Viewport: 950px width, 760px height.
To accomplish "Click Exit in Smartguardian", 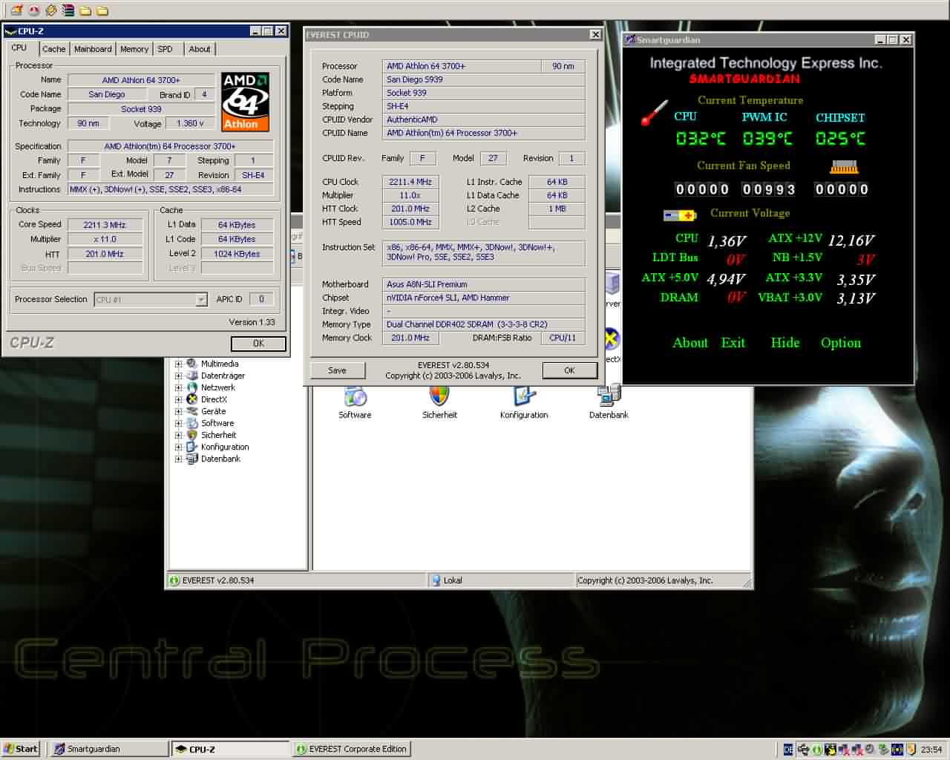I will (x=733, y=343).
